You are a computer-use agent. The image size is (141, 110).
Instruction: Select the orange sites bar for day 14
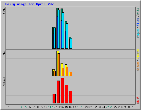coord(63,72)
